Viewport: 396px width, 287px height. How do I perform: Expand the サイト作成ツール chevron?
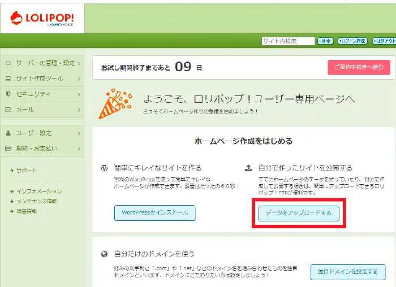[x=79, y=79]
